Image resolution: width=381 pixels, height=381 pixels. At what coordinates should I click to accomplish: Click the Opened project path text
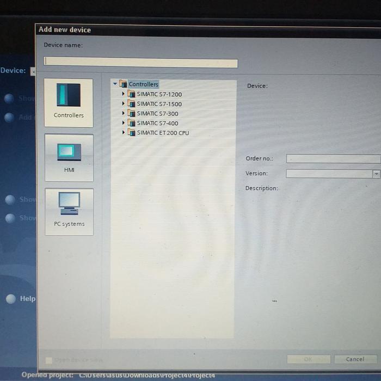pyautogui.click(x=147, y=376)
